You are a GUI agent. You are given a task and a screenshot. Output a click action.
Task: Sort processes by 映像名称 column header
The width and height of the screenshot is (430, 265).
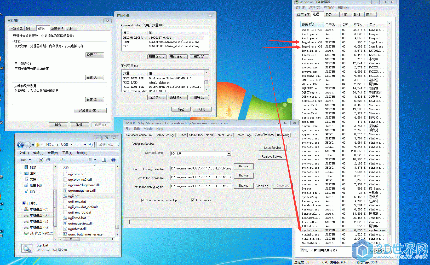(x=312, y=25)
